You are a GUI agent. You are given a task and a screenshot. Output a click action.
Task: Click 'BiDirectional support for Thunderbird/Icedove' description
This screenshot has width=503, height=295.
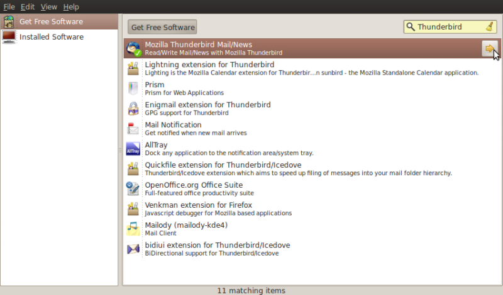pos(212,254)
